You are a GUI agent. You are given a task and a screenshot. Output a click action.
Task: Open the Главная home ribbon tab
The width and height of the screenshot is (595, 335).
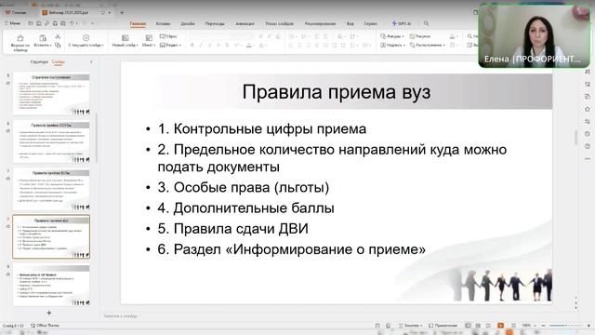tap(138, 23)
